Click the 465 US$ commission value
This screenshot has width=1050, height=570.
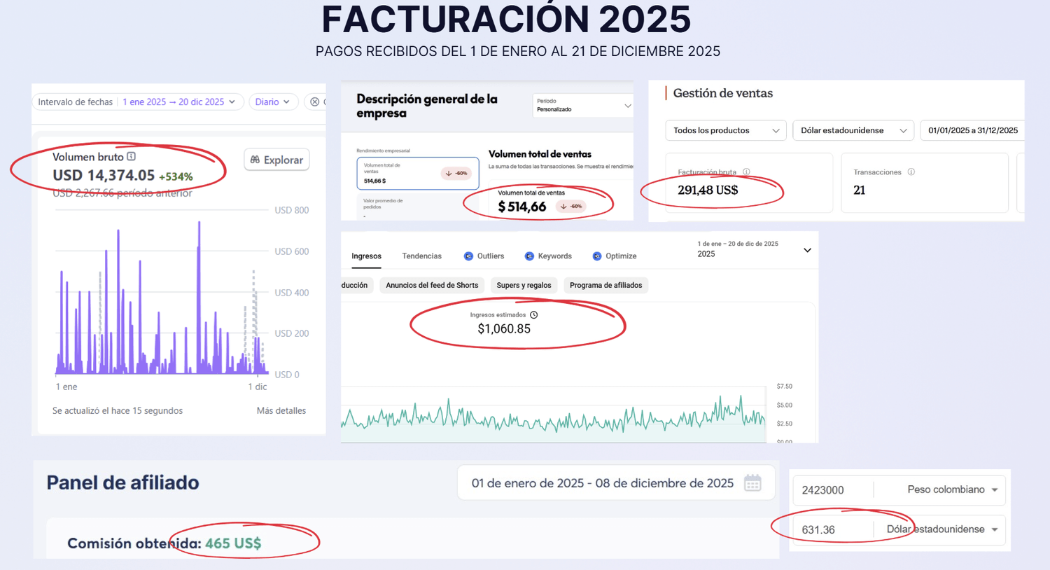[233, 543]
